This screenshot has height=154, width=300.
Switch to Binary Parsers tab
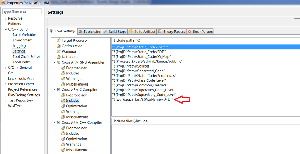[172, 32]
